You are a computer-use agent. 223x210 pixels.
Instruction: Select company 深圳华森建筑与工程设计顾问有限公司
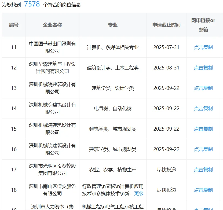coord(52,68)
